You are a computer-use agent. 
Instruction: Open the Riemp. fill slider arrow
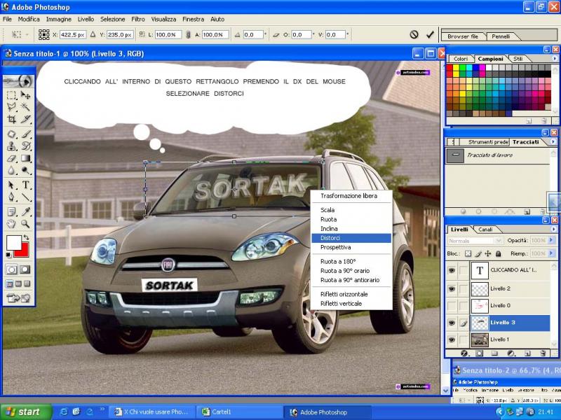pos(551,253)
